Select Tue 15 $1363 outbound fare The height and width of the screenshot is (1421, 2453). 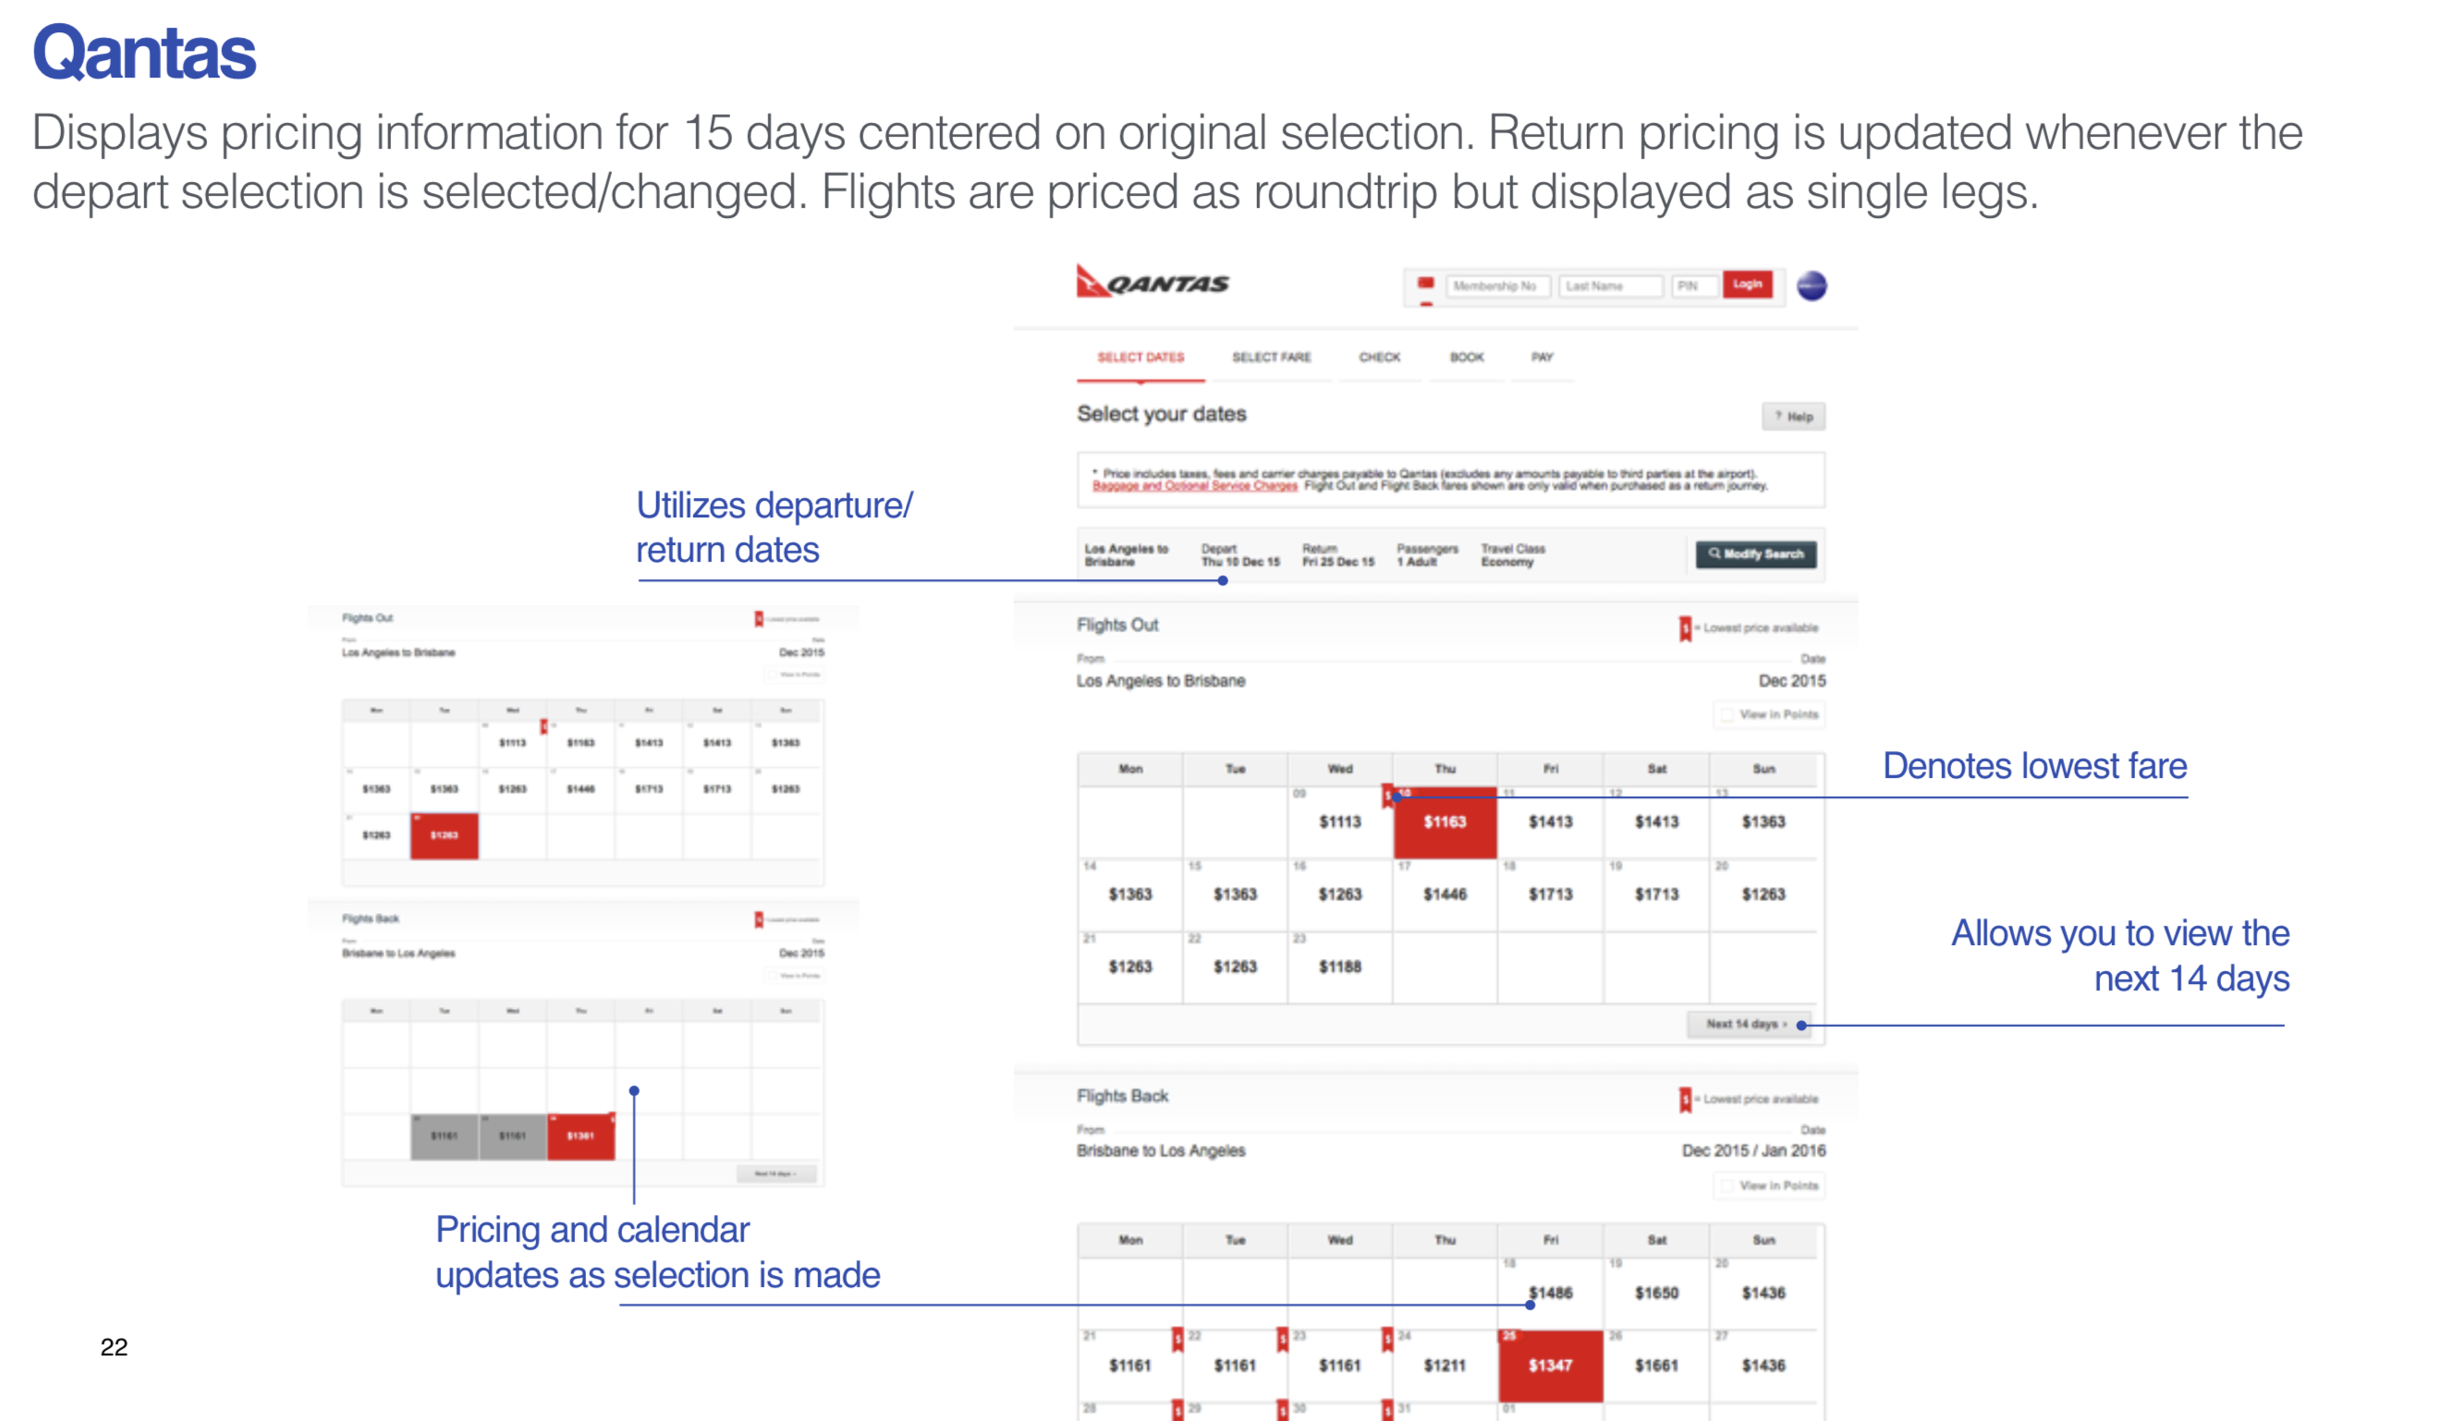(1234, 894)
